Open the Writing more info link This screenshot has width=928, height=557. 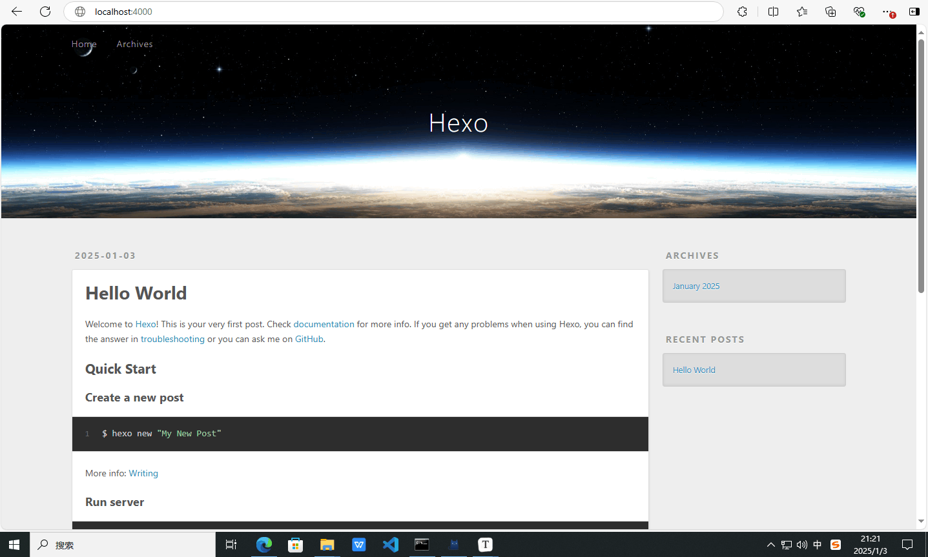tap(143, 473)
